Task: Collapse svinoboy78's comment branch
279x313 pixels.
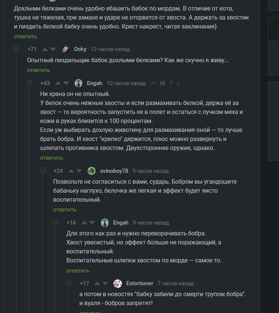Action: (43, 170)
